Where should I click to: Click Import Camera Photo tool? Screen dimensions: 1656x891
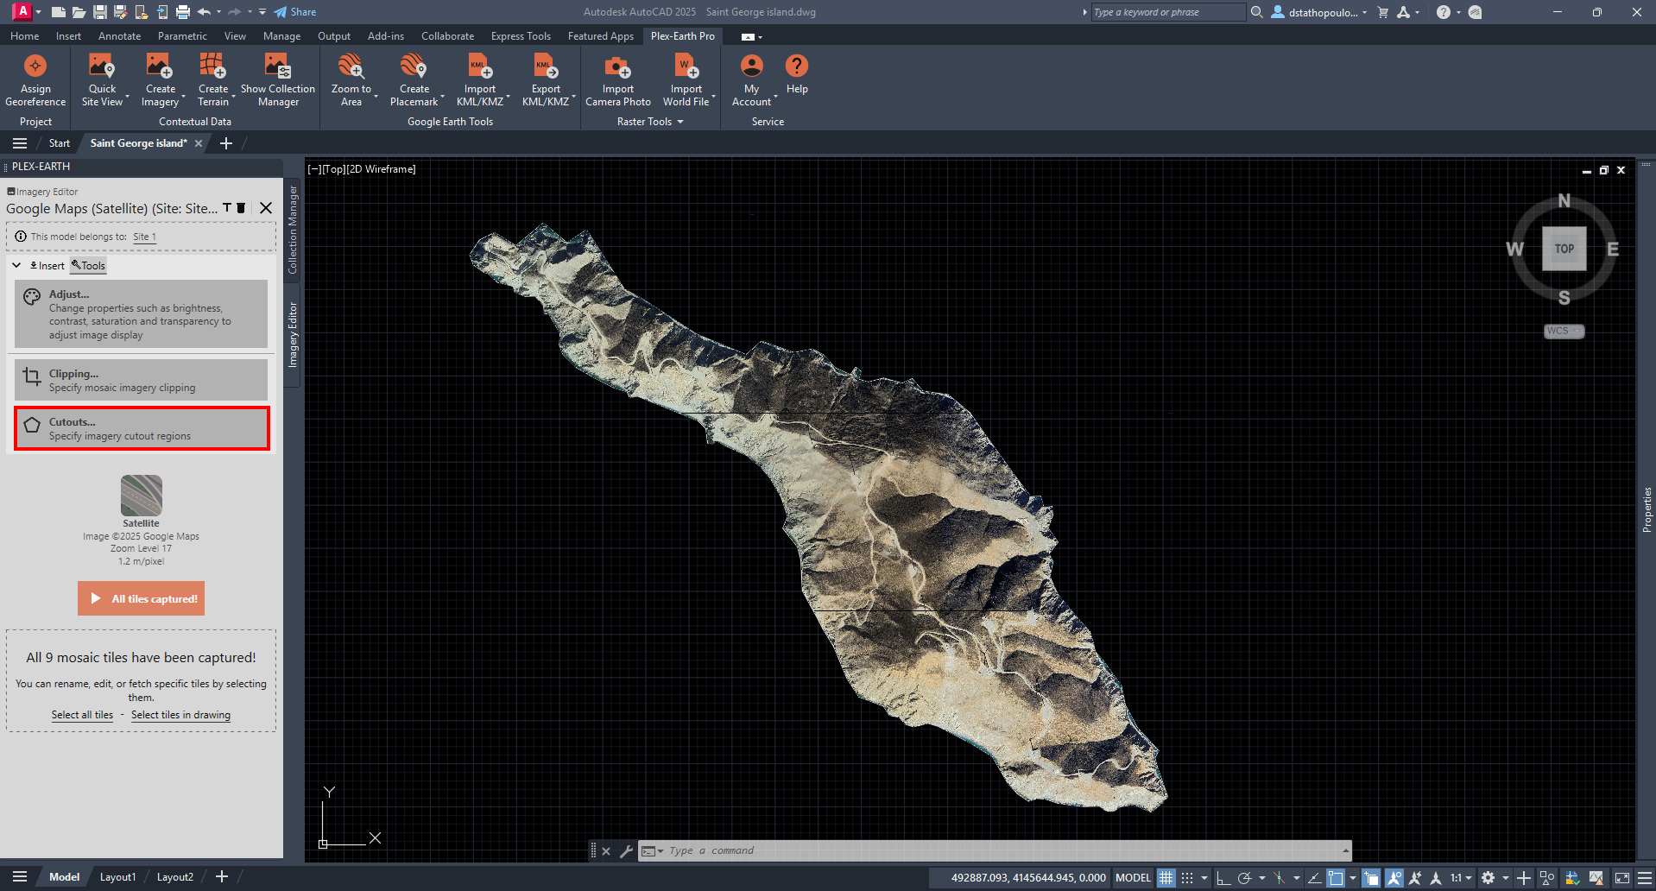point(618,80)
